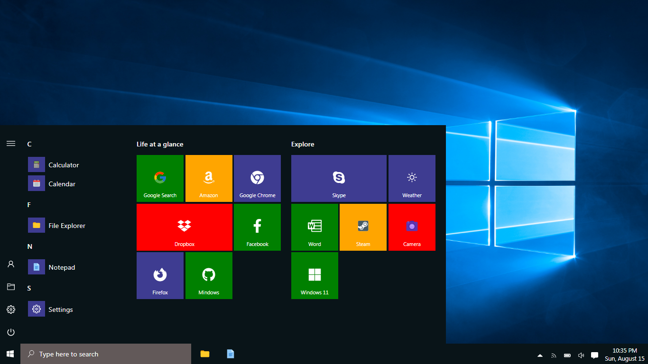Open Notepad from the taskbar
The height and width of the screenshot is (364, 648).
click(x=231, y=354)
